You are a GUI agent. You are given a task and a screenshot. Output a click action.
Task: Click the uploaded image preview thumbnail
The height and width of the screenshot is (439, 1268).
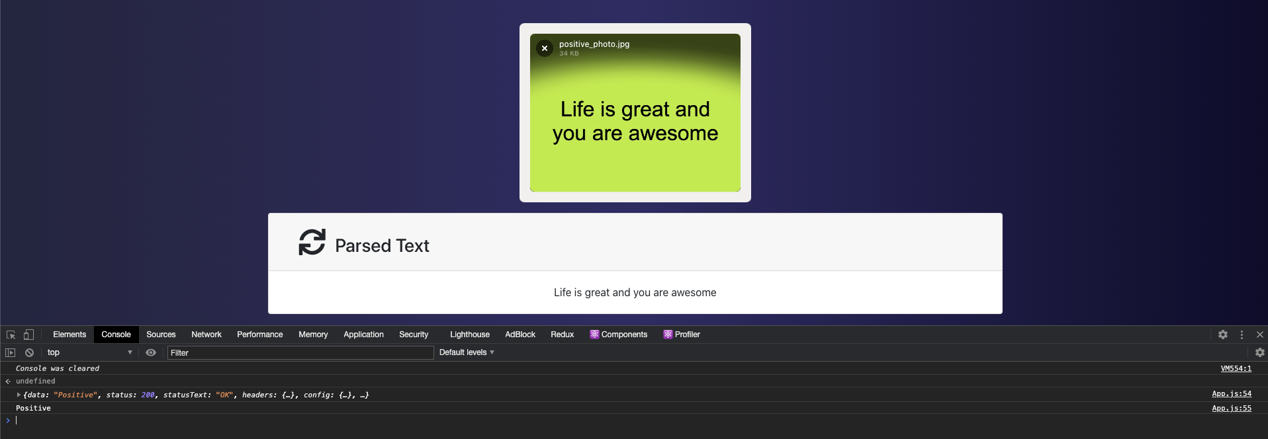point(635,112)
